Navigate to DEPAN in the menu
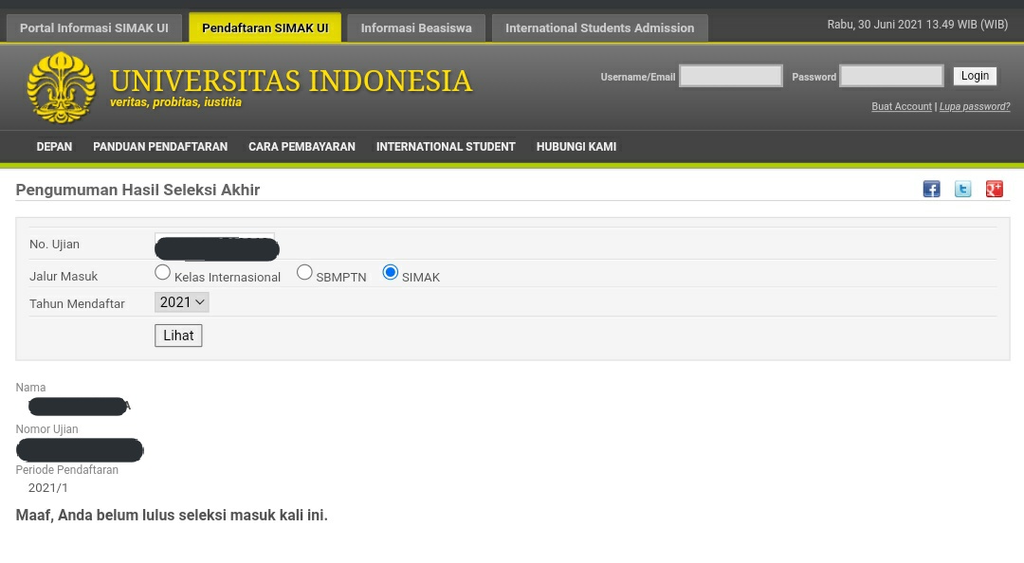Image resolution: width=1024 pixels, height=563 pixels. (54, 147)
